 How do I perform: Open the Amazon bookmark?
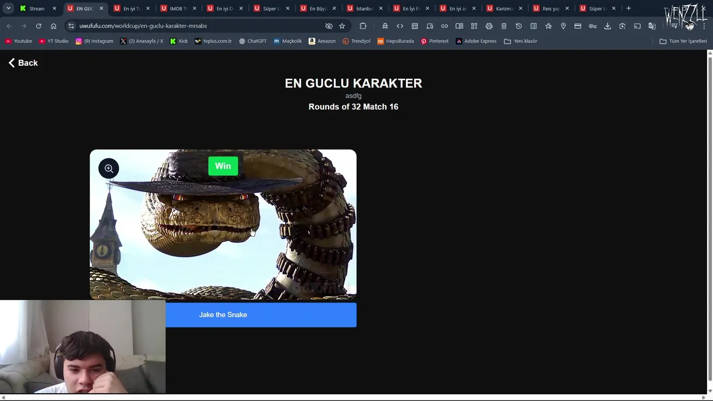[322, 41]
